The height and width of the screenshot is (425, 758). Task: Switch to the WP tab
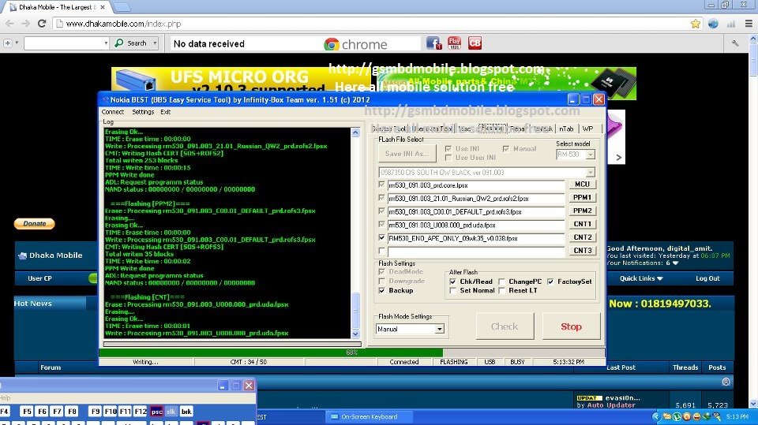click(x=587, y=129)
